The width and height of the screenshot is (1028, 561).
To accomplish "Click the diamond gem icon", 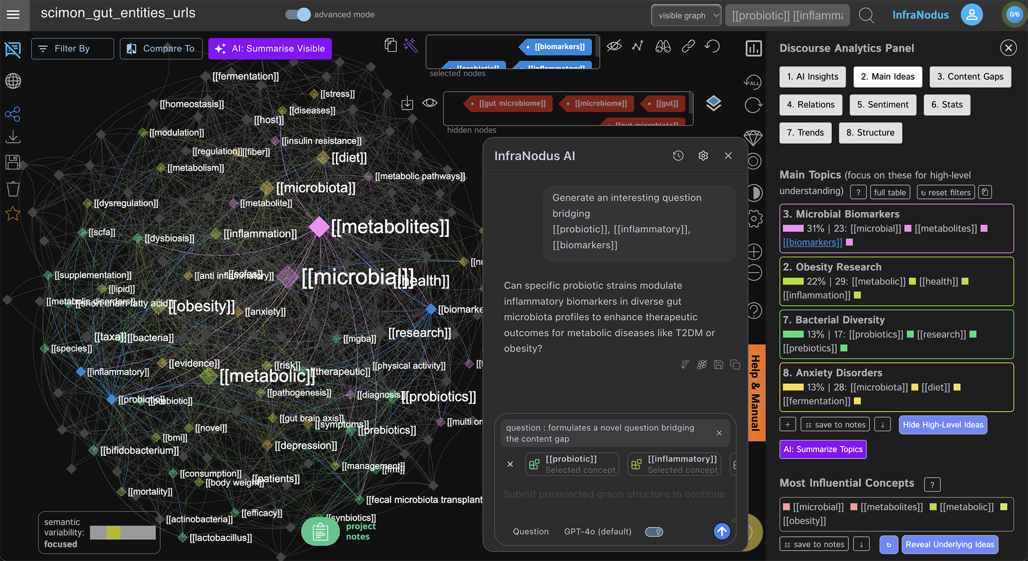I will [x=753, y=138].
